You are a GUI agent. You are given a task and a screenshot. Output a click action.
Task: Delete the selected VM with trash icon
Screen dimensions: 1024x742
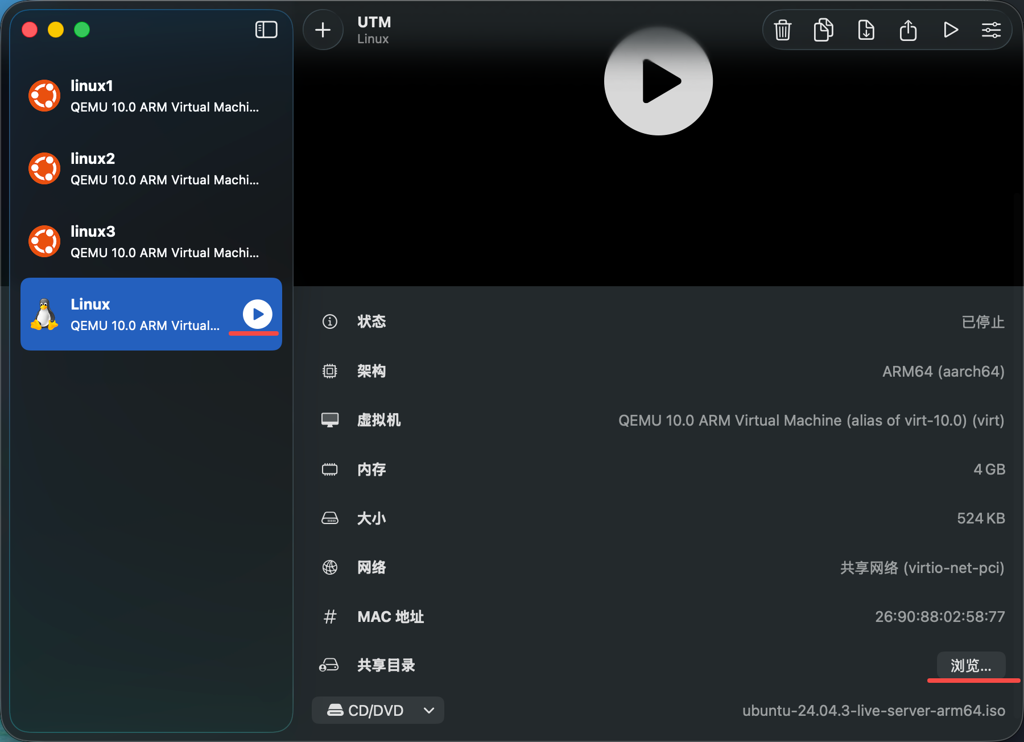[783, 30]
